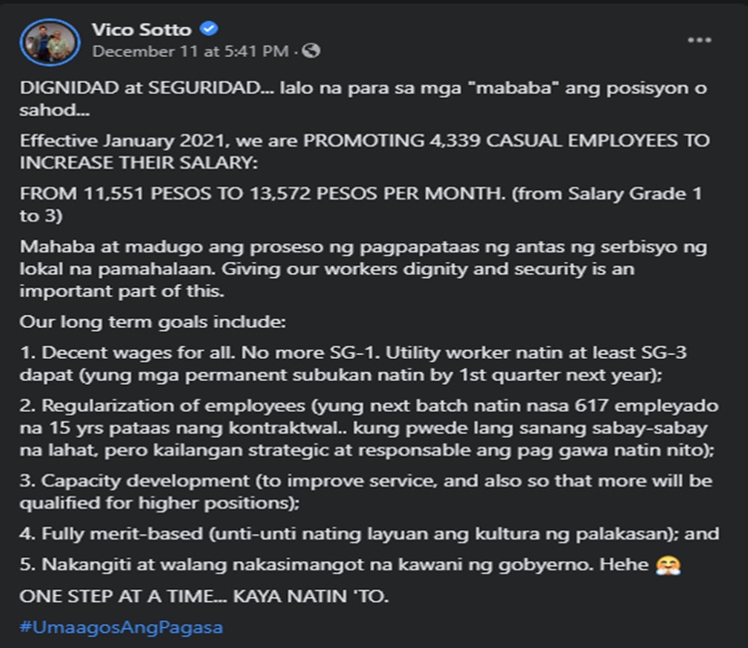Click the Mahaba at madugo ang proseso paragraph
748x648 pixels.
pos(363,269)
